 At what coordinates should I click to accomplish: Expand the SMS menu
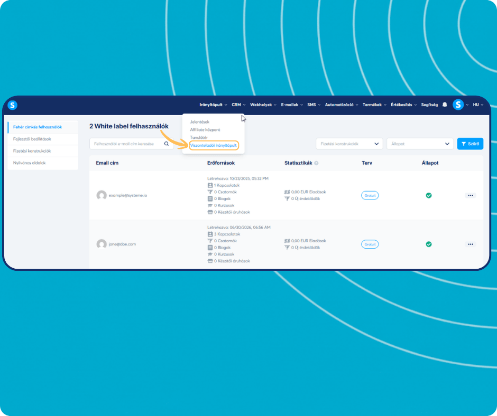(314, 105)
